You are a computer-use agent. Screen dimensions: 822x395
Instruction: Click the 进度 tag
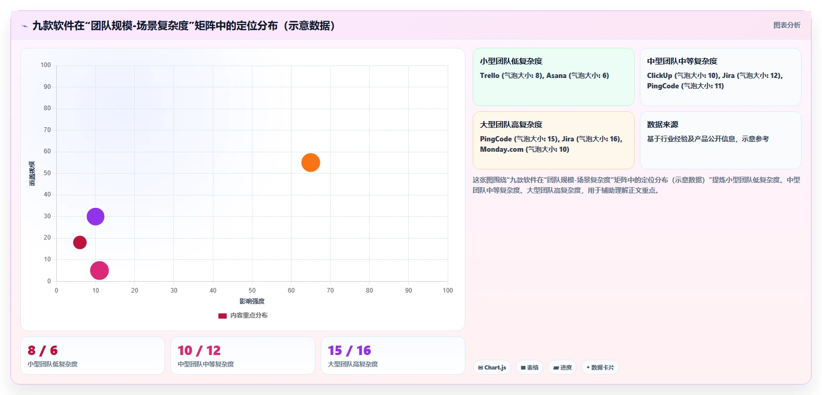tap(562, 367)
